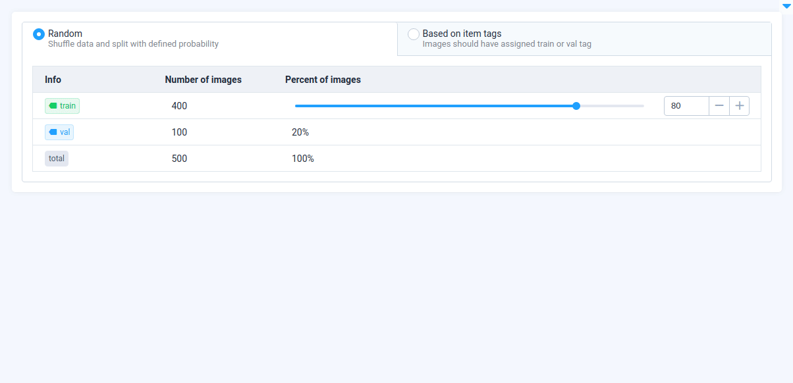Decrease train percent with the minus icon
Viewport: 793px width, 383px height.
click(x=719, y=106)
